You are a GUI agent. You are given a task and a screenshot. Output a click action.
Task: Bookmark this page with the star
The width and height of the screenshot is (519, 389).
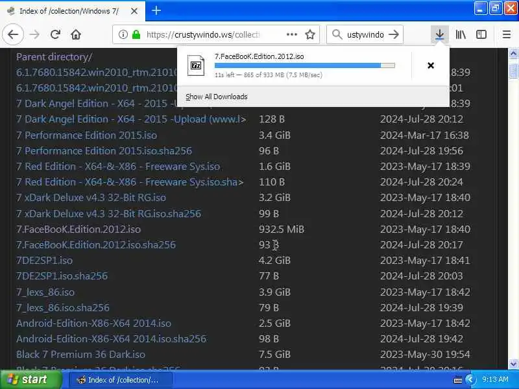coord(310,34)
